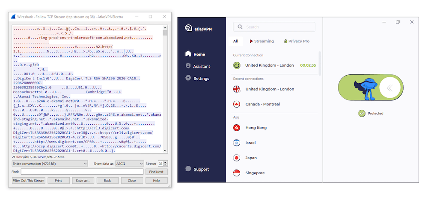Open the Entire conversation dropdown
428x202 pixels.
[50, 164]
